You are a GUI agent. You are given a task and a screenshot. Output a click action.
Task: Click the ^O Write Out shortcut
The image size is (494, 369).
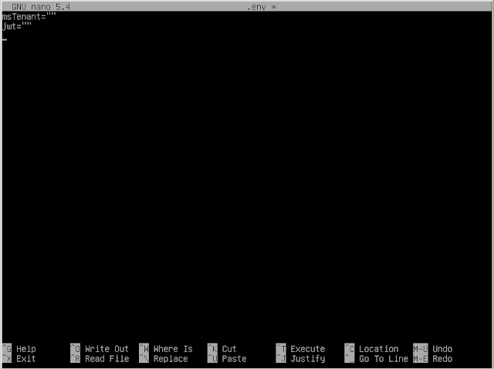[100, 348]
